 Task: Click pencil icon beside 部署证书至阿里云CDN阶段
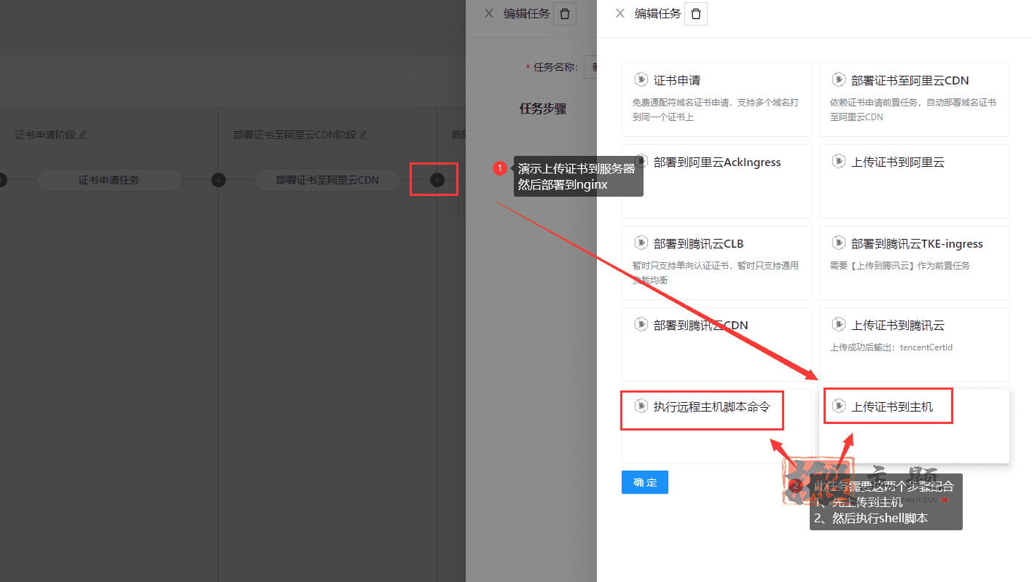tap(364, 135)
